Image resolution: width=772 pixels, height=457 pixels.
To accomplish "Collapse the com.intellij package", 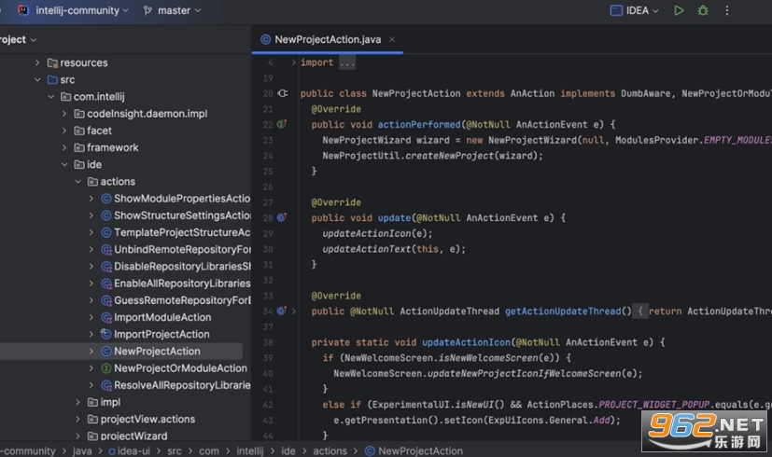I will tap(50, 97).
